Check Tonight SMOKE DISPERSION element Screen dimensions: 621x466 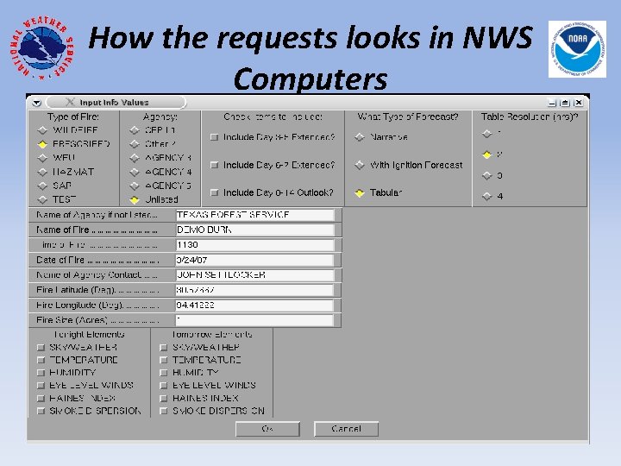pos(41,411)
